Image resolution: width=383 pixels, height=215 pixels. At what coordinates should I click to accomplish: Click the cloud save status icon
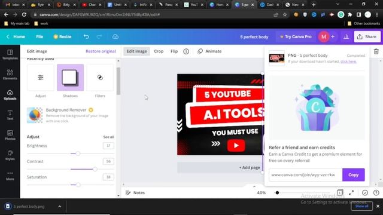pos(115,37)
